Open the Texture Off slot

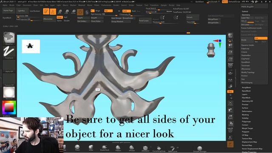[x=9, y=79]
